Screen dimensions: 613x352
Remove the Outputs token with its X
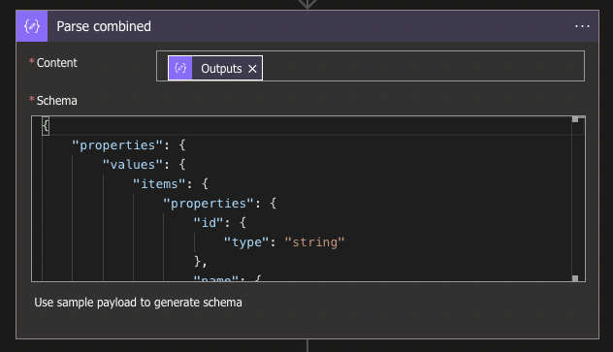coord(252,69)
